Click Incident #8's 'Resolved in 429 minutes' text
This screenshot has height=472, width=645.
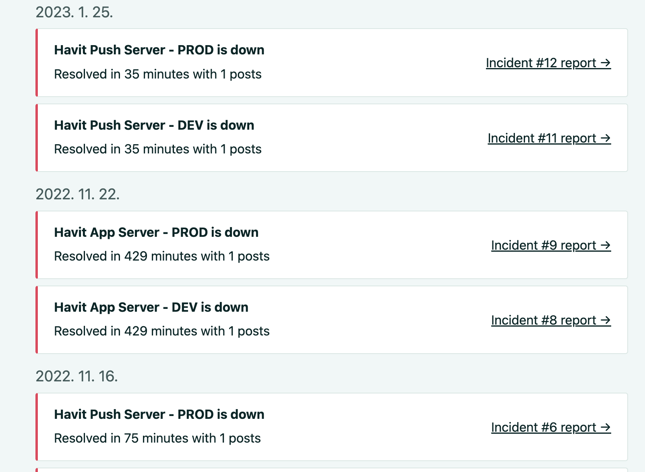pyautogui.click(x=162, y=331)
